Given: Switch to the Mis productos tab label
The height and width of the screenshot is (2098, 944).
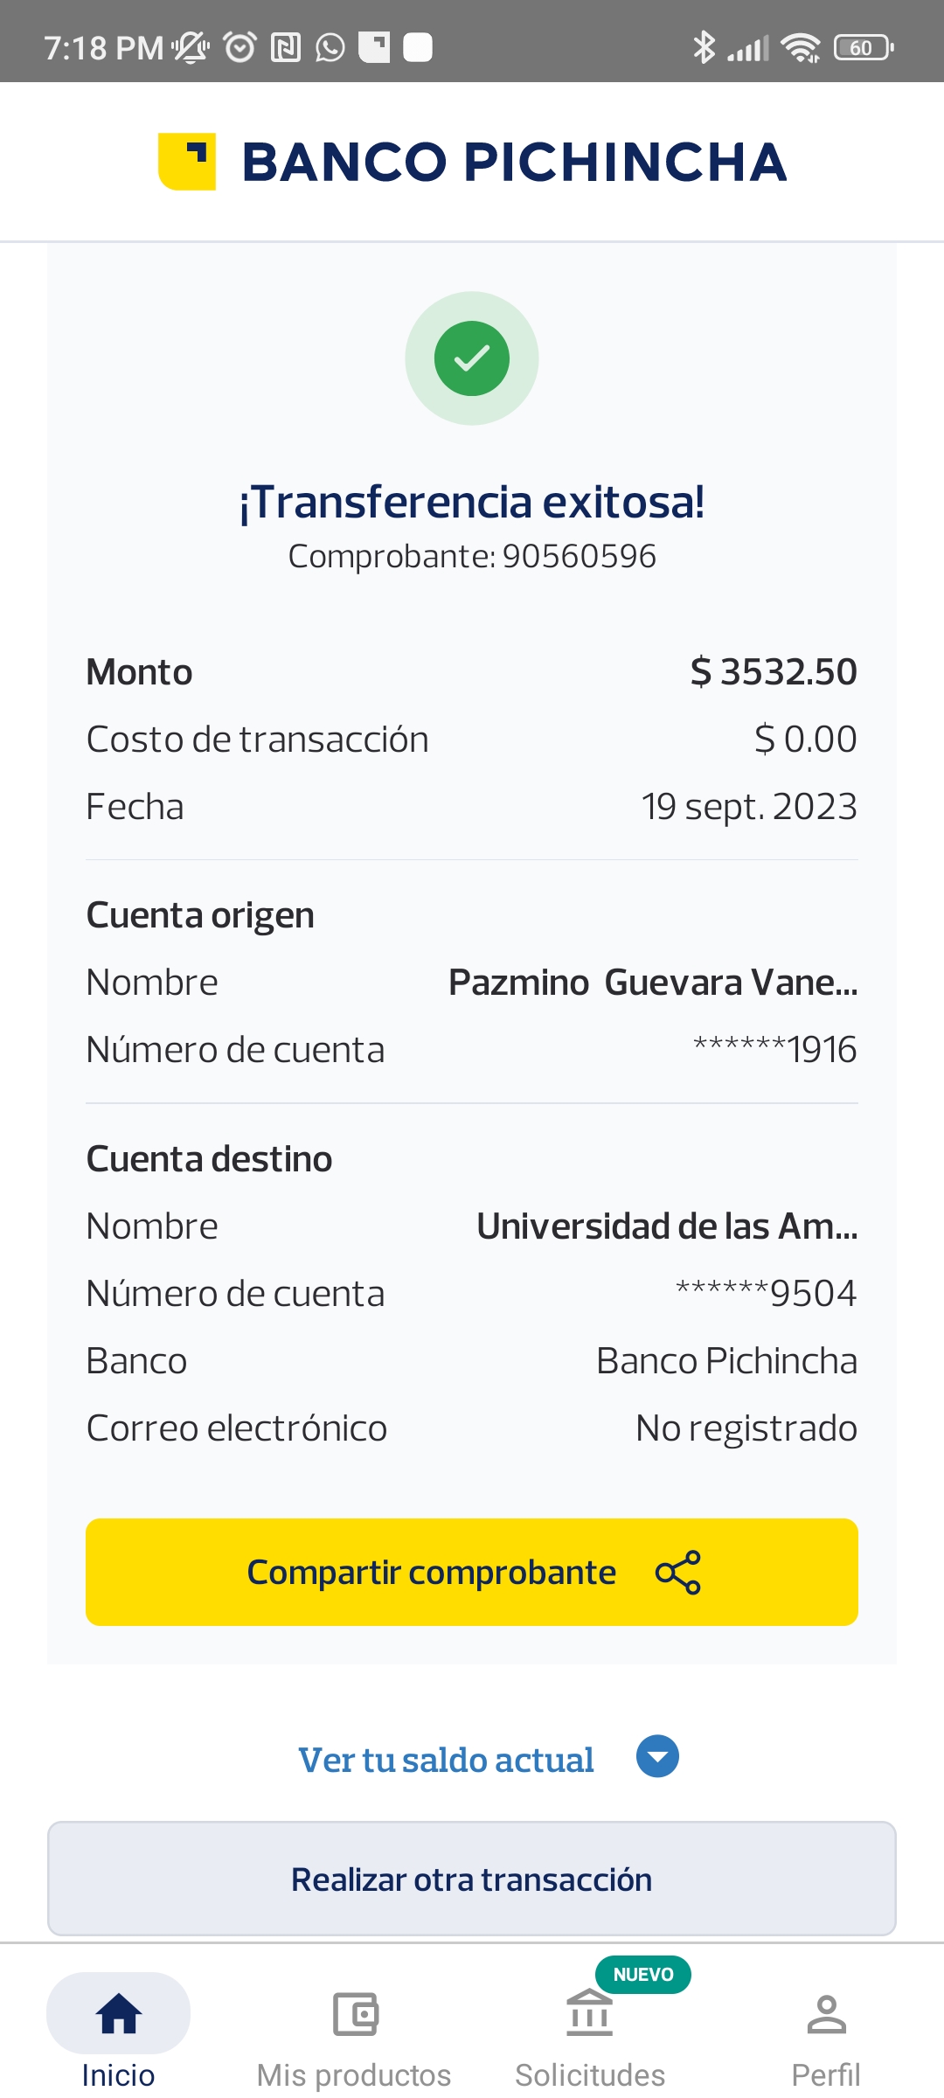Looking at the screenshot, I should pos(354,2075).
